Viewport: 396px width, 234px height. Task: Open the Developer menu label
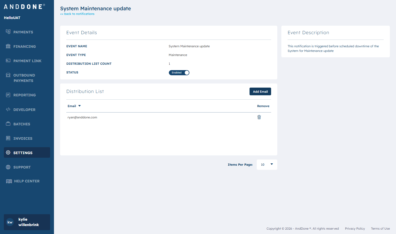(24, 110)
